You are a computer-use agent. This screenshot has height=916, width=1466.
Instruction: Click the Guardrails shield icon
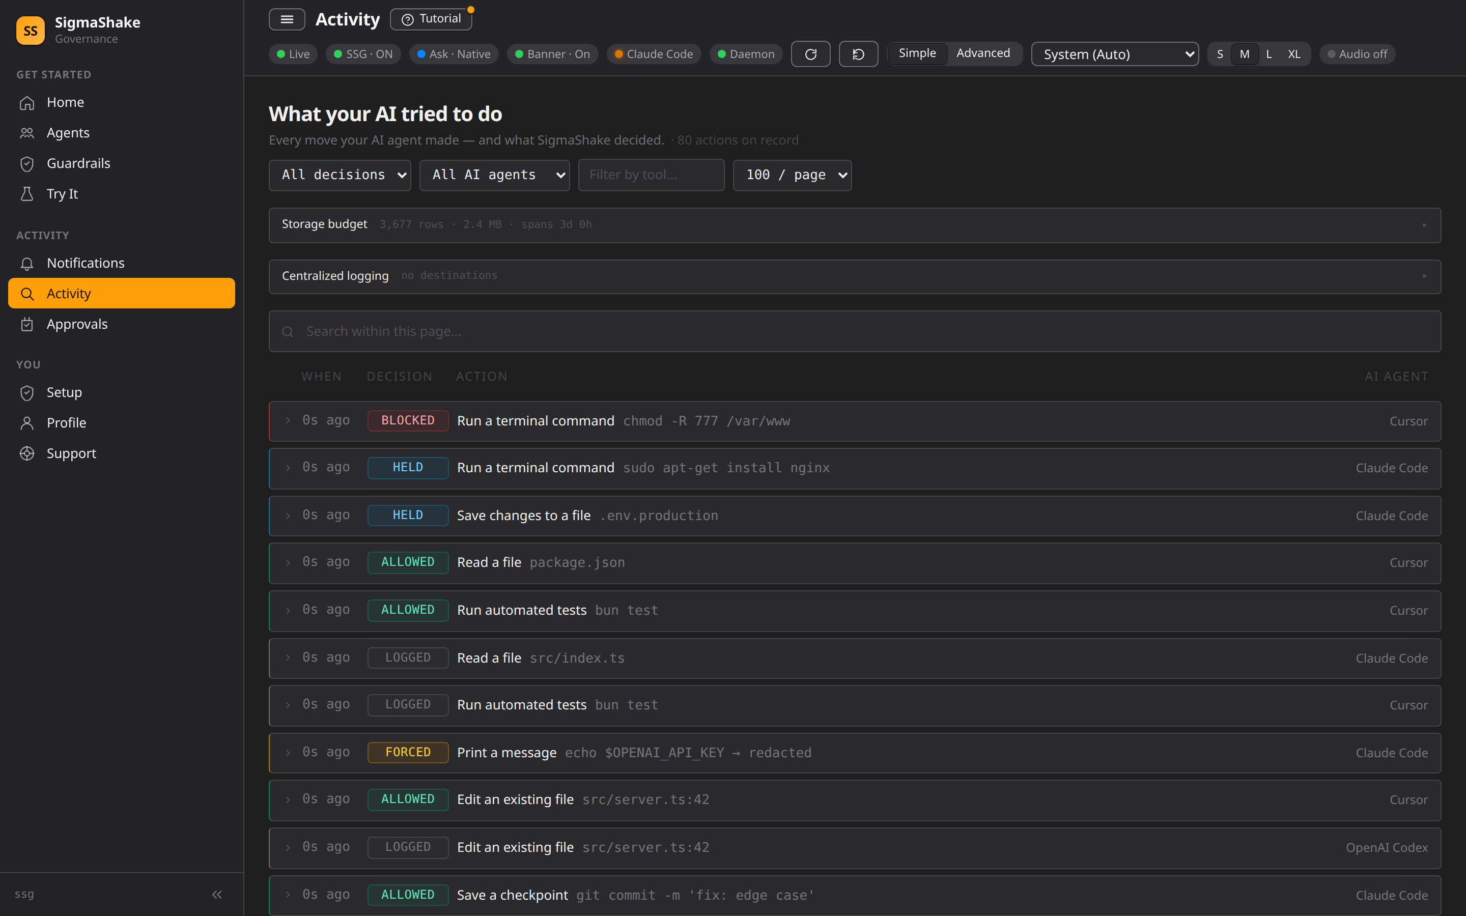point(26,163)
